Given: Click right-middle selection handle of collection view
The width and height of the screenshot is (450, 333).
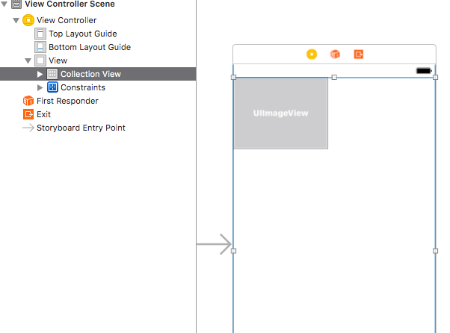Looking at the screenshot, I should (x=435, y=251).
